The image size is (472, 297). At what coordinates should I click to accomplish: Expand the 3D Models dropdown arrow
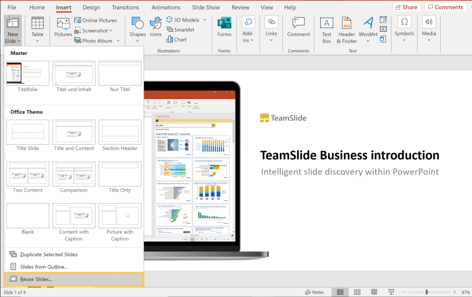point(205,20)
